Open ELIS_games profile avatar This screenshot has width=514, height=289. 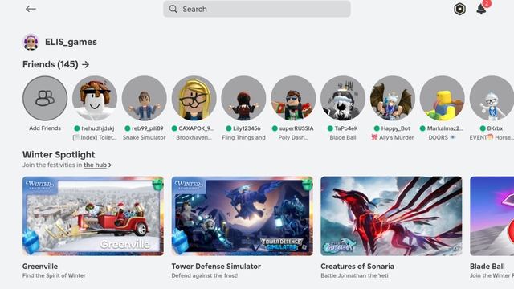point(31,42)
